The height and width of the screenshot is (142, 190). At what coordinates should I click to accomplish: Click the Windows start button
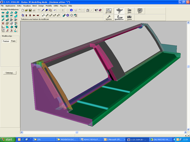click(8, 139)
